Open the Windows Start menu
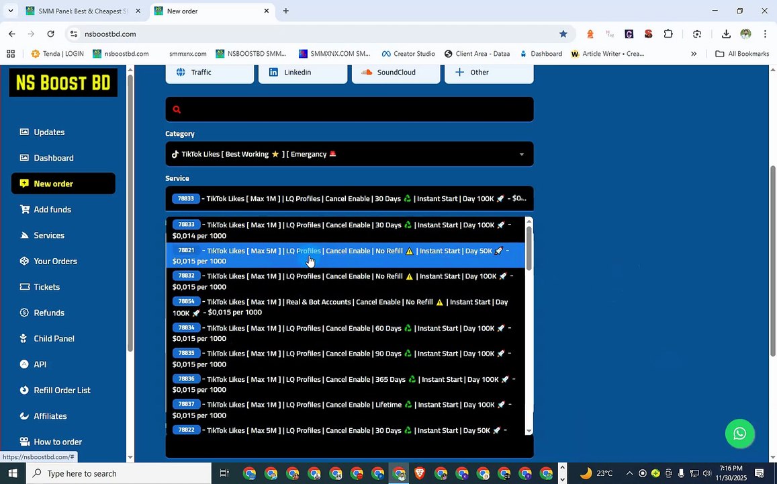 pyautogui.click(x=12, y=473)
